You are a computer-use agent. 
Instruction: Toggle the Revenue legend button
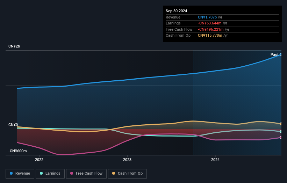(x=20, y=174)
